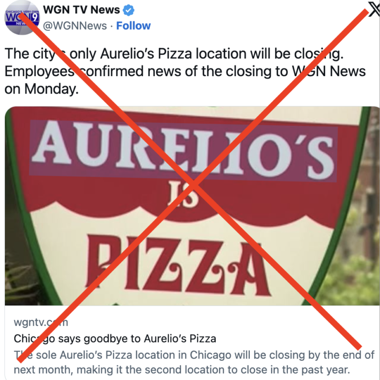Open the X logo in the corner

[x=374, y=9]
